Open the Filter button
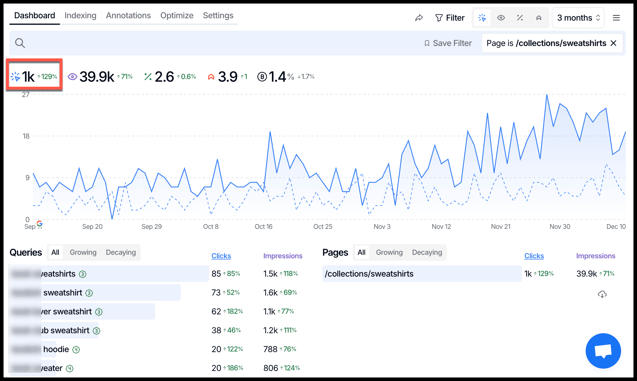 450,18
